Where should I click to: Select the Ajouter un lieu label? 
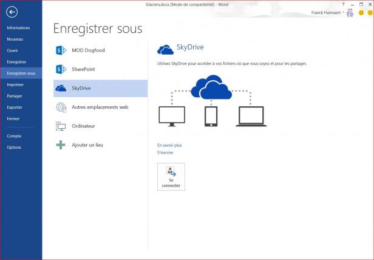pyautogui.click(x=87, y=145)
